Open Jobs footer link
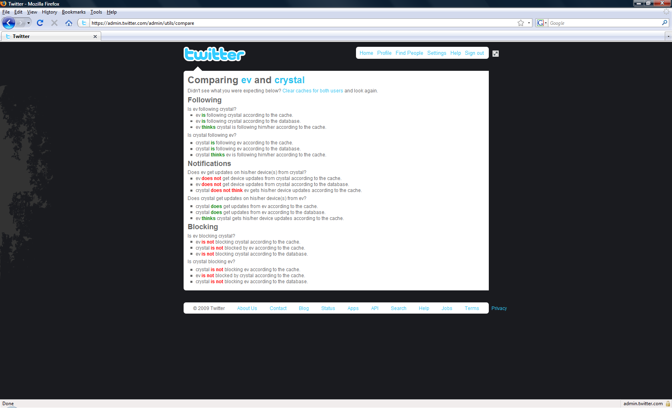The width and height of the screenshot is (672, 408). click(x=447, y=308)
